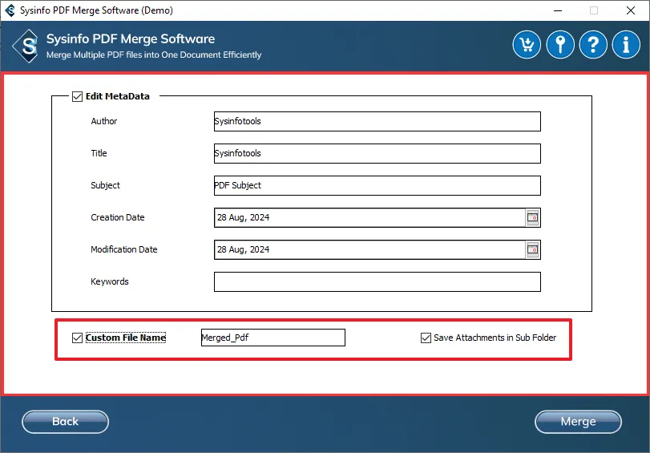Open the license key activation icon

point(560,44)
